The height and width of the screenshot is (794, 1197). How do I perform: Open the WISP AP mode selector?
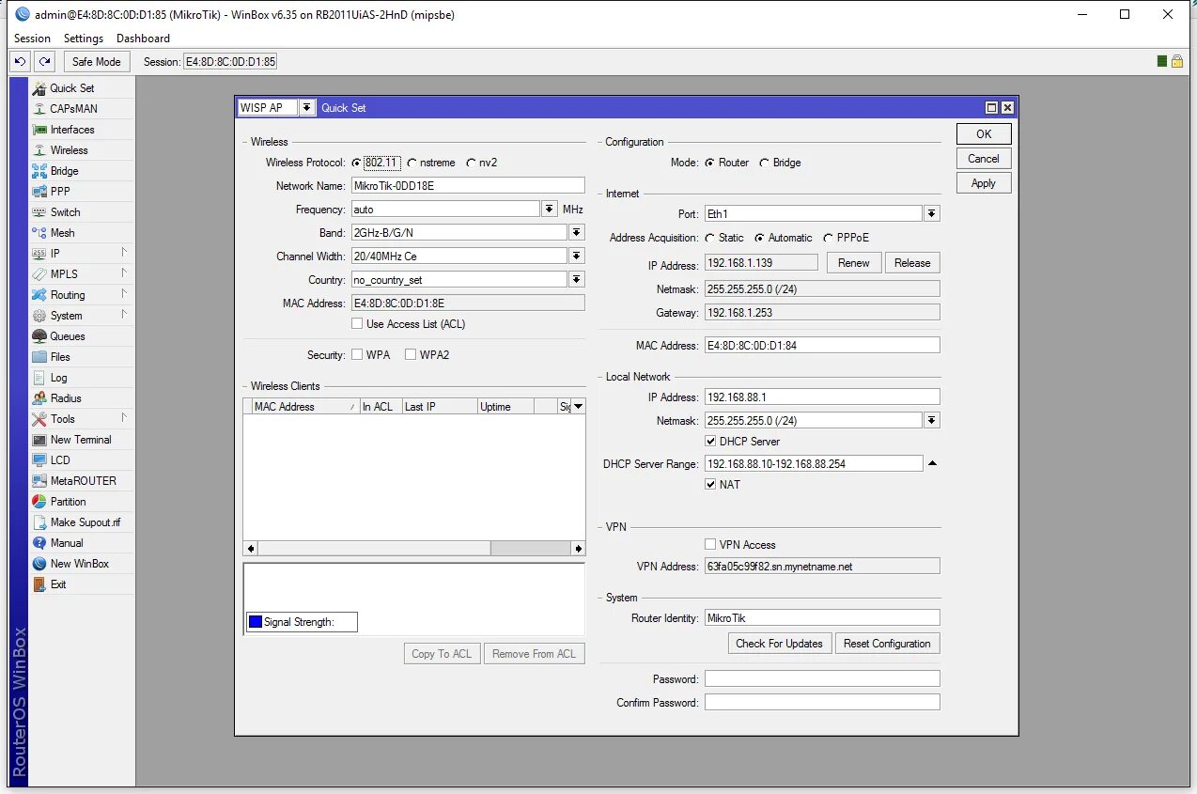tap(307, 107)
